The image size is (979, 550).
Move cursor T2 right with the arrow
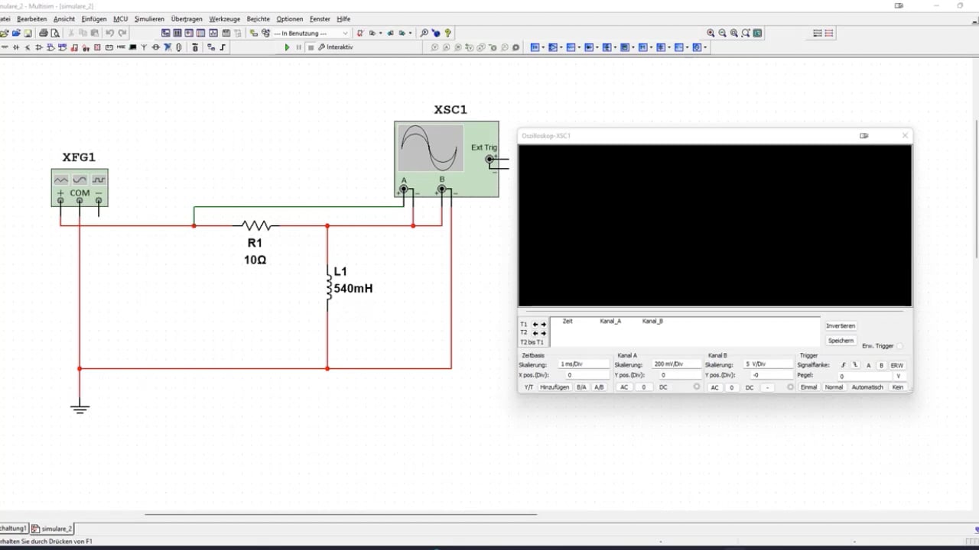[x=544, y=333]
